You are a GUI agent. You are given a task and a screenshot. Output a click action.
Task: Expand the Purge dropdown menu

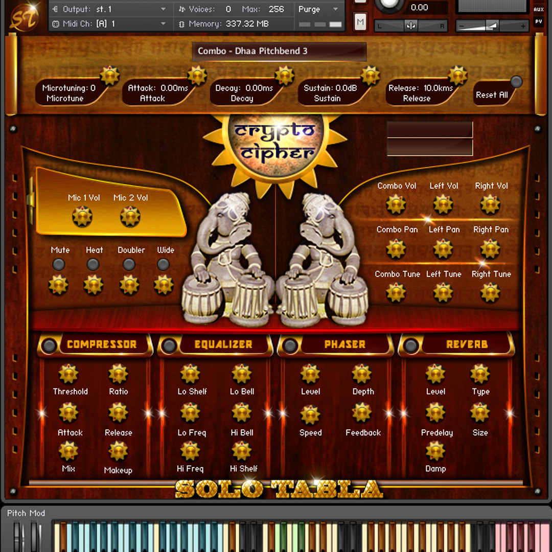click(318, 9)
